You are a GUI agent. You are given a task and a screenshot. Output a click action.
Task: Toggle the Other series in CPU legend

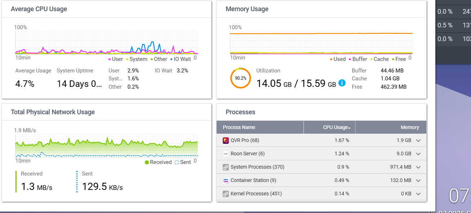coord(159,59)
